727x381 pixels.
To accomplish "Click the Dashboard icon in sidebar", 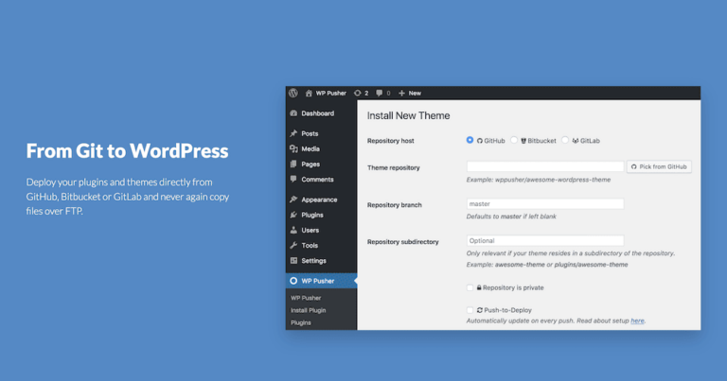I will click(x=293, y=113).
